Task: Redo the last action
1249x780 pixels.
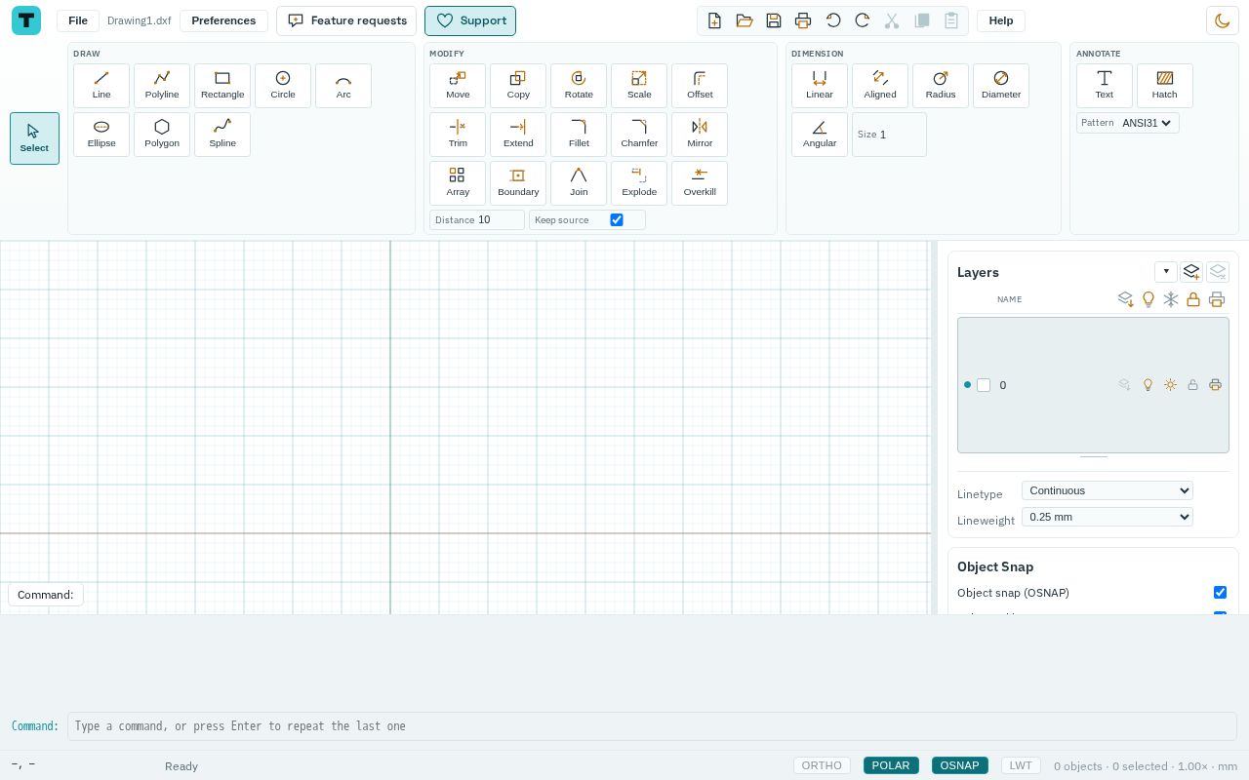Action: tap(863, 20)
